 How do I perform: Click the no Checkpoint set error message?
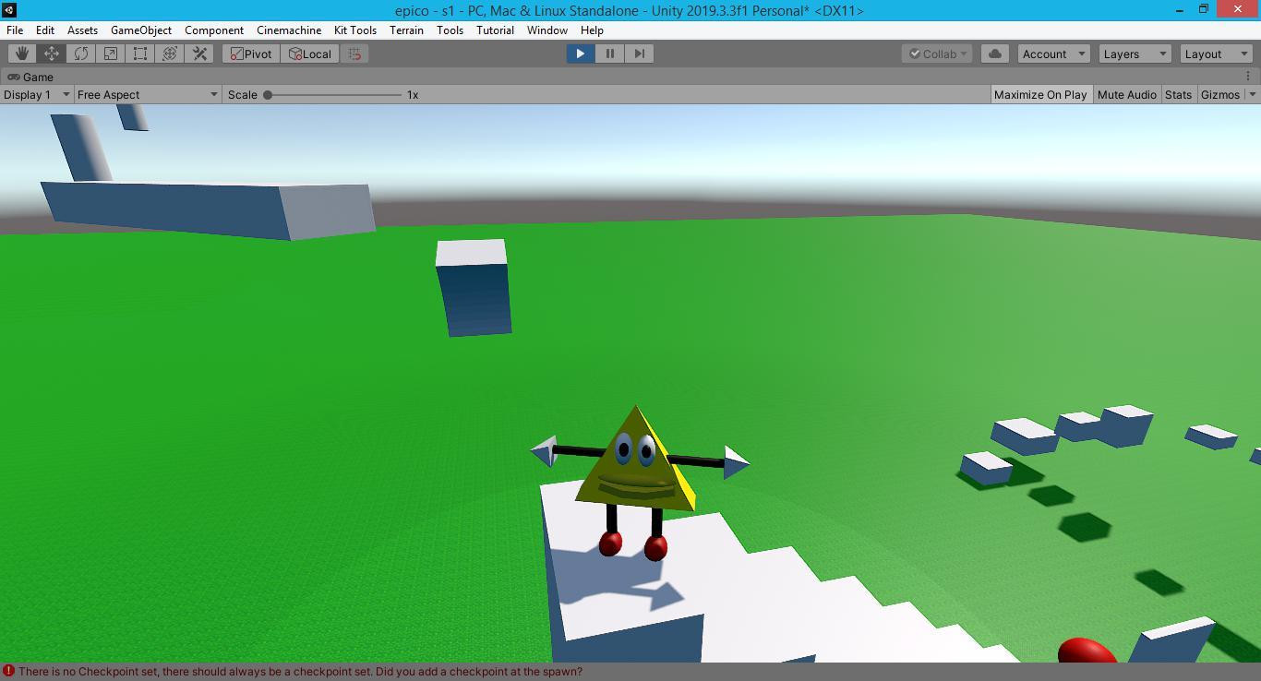(300, 672)
